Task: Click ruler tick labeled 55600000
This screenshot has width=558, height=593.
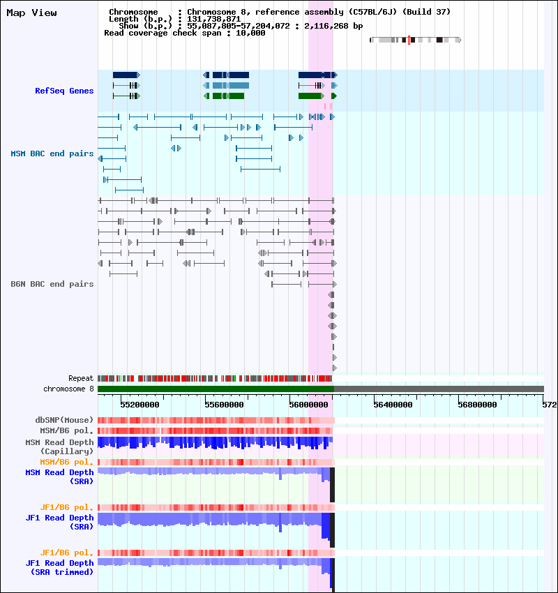Action: [224, 405]
